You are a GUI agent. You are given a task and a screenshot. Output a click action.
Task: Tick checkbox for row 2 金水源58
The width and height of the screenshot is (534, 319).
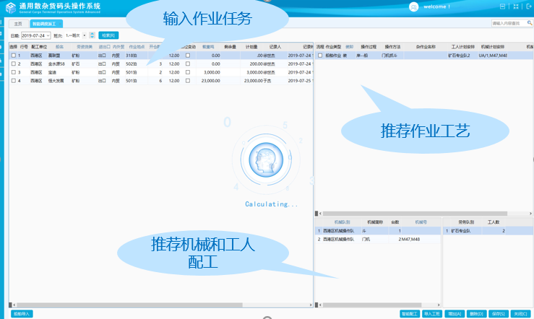(13, 64)
